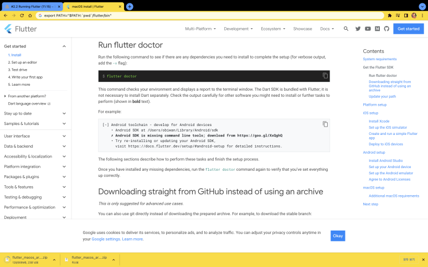Jump to Update your path in Contents
The width and height of the screenshot is (428, 267).
click(382, 96)
